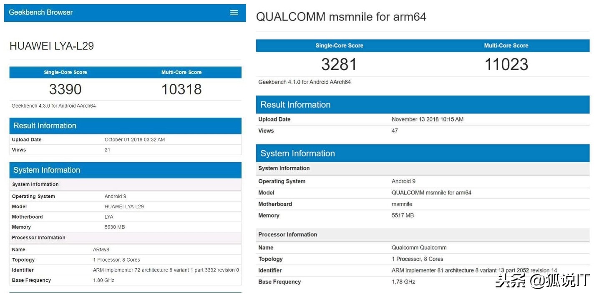Click the Huawei 'Motherboard' label
Viewport: 599px width, 297px height.
pyautogui.click(x=28, y=217)
